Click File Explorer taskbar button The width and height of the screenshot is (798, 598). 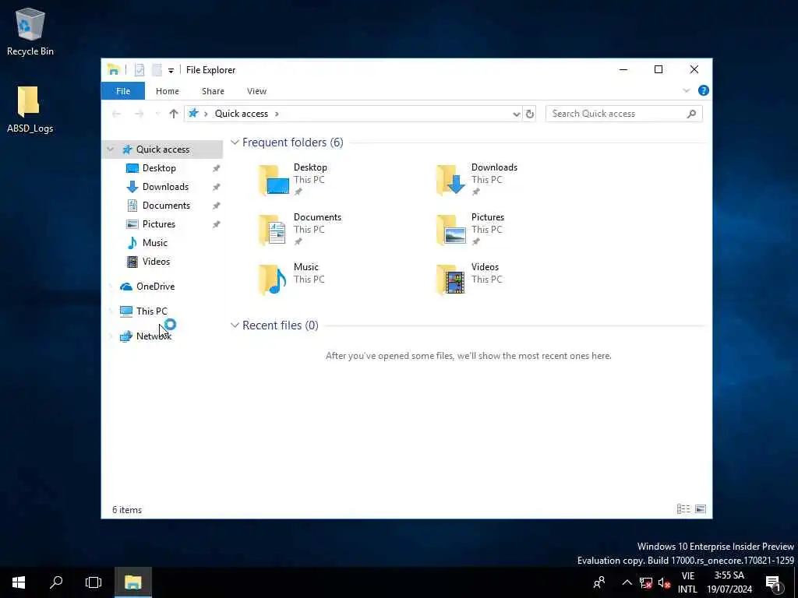(132, 582)
